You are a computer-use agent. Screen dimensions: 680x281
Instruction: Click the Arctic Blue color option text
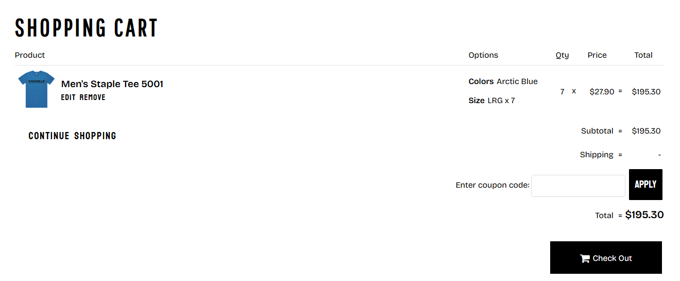pos(517,81)
